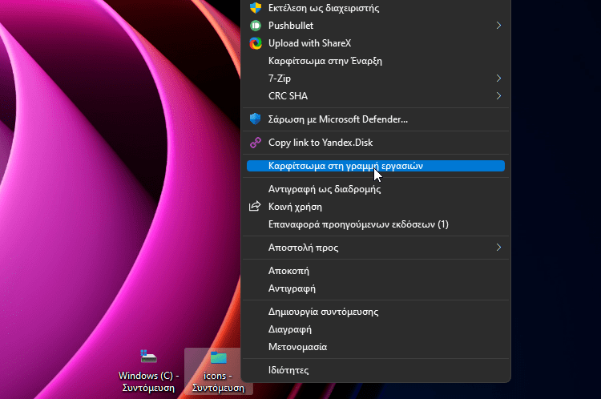Viewport: 601px width, 399px height.
Task: Choose Μετονομασία from context menu
Action: 376,347
